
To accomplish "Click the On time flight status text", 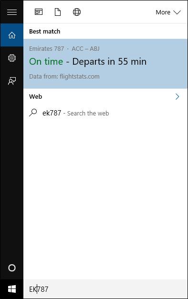I will [46, 61].
